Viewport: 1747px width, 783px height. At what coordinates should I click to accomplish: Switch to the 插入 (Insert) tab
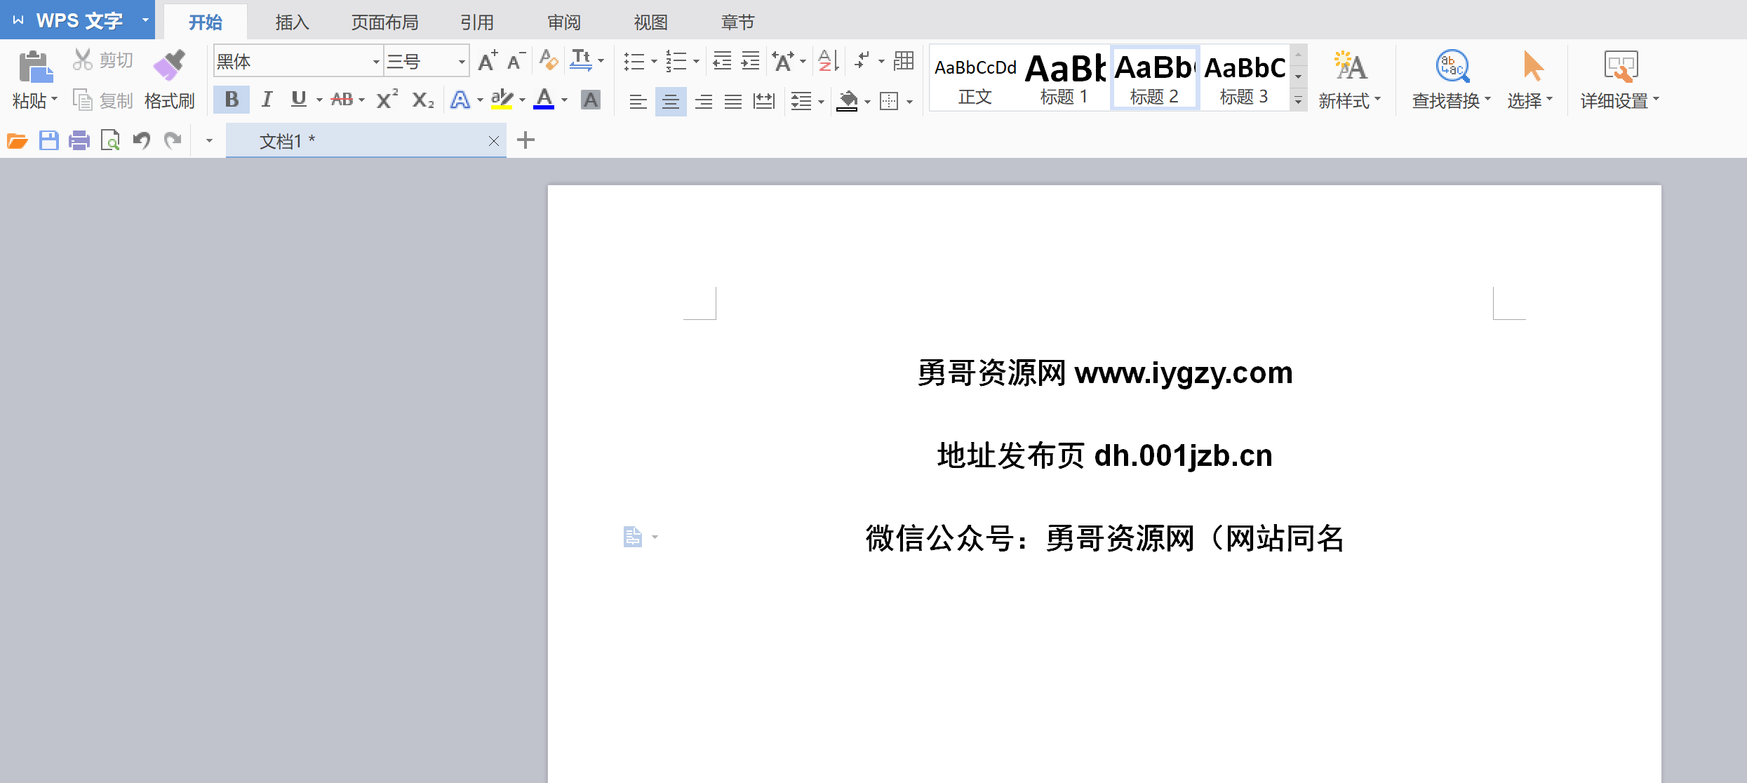coord(292,22)
